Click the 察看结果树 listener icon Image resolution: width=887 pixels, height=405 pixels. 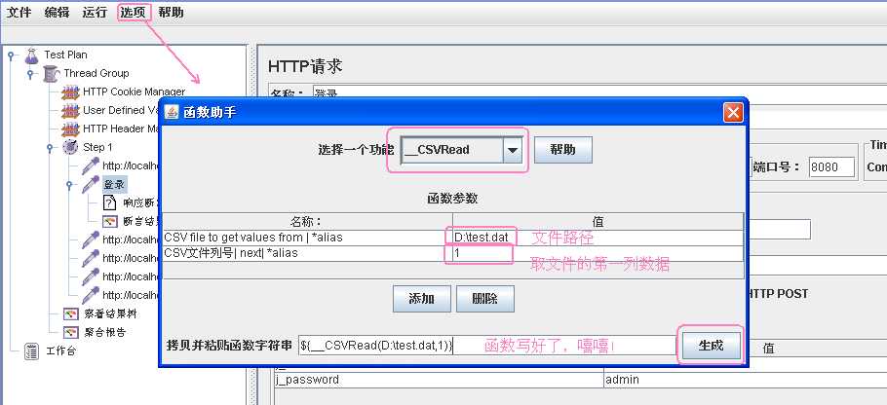[71, 313]
